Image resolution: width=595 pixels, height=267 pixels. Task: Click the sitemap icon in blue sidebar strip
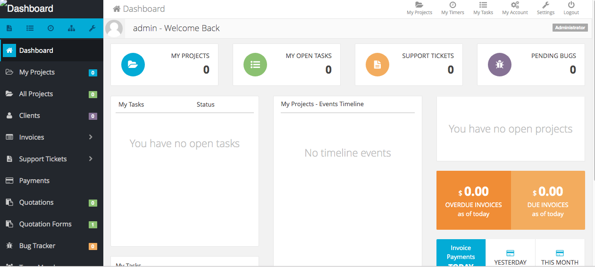coord(71,28)
